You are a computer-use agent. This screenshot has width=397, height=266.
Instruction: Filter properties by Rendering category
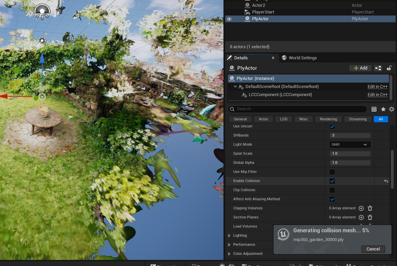click(x=328, y=119)
